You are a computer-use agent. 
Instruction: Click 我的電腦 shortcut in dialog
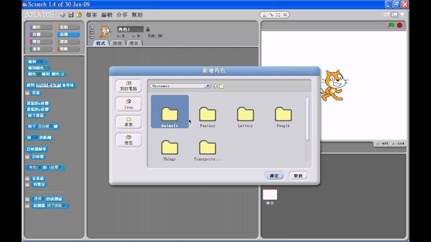pyautogui.click(x=129, y=86)
